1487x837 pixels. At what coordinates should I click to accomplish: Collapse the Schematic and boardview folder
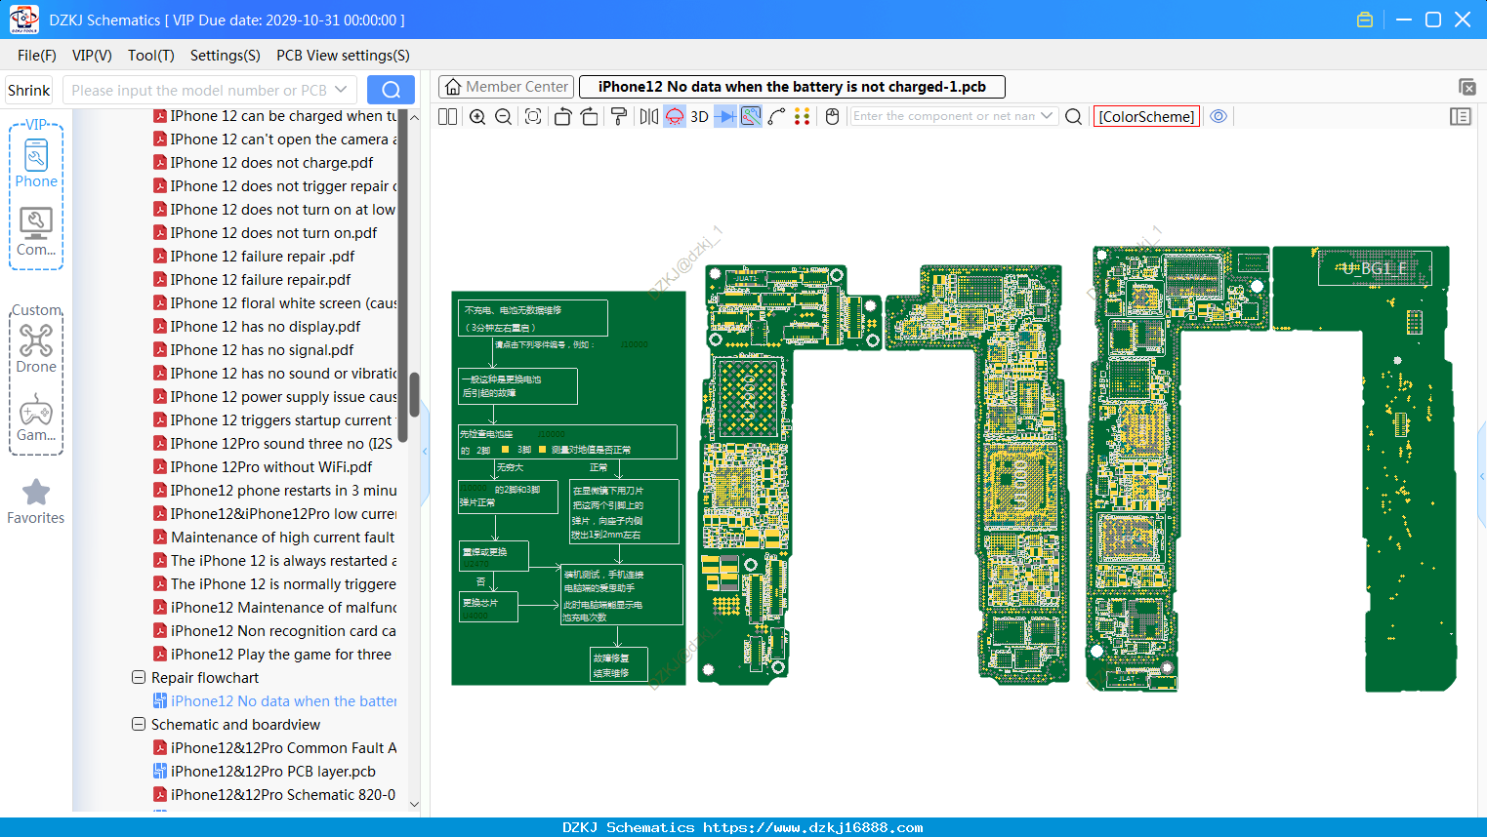[139, 724]
